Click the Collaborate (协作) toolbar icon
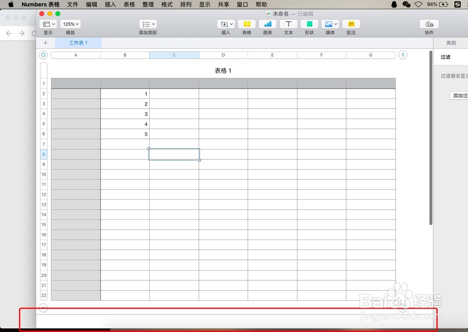The height and width of the screenshot is (332, 468). point(429,24)
